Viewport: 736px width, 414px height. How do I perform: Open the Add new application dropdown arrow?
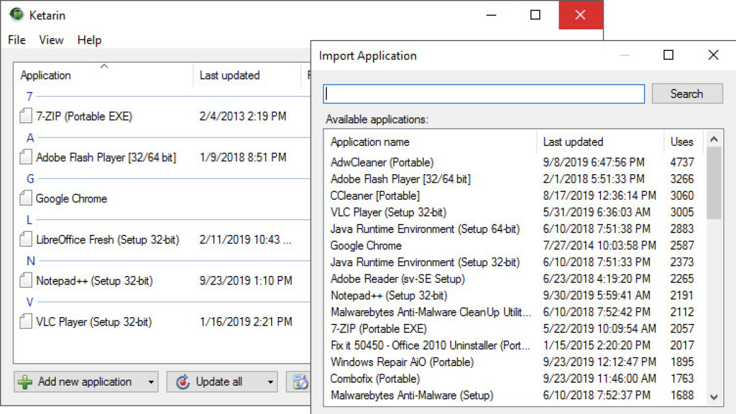(151, 382)
